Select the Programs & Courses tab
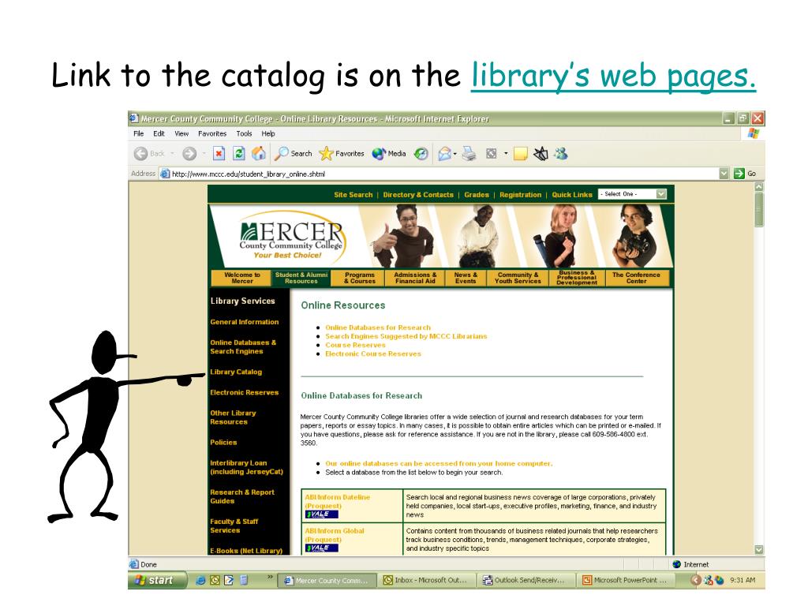This screenshot has width=808, height=606. coord(359,279)
